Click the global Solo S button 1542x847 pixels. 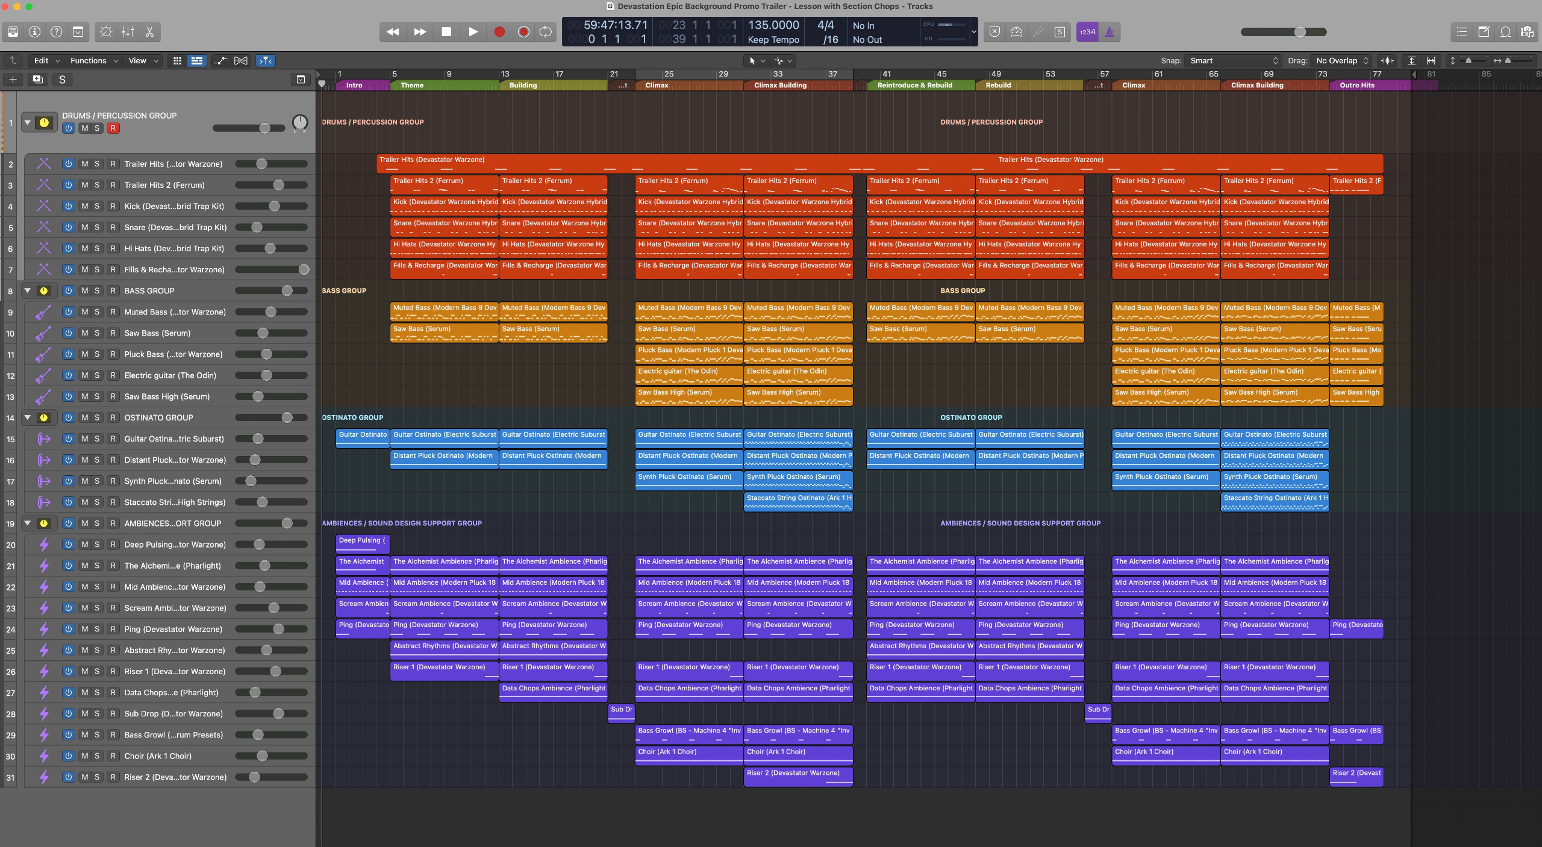pos(61,80)
